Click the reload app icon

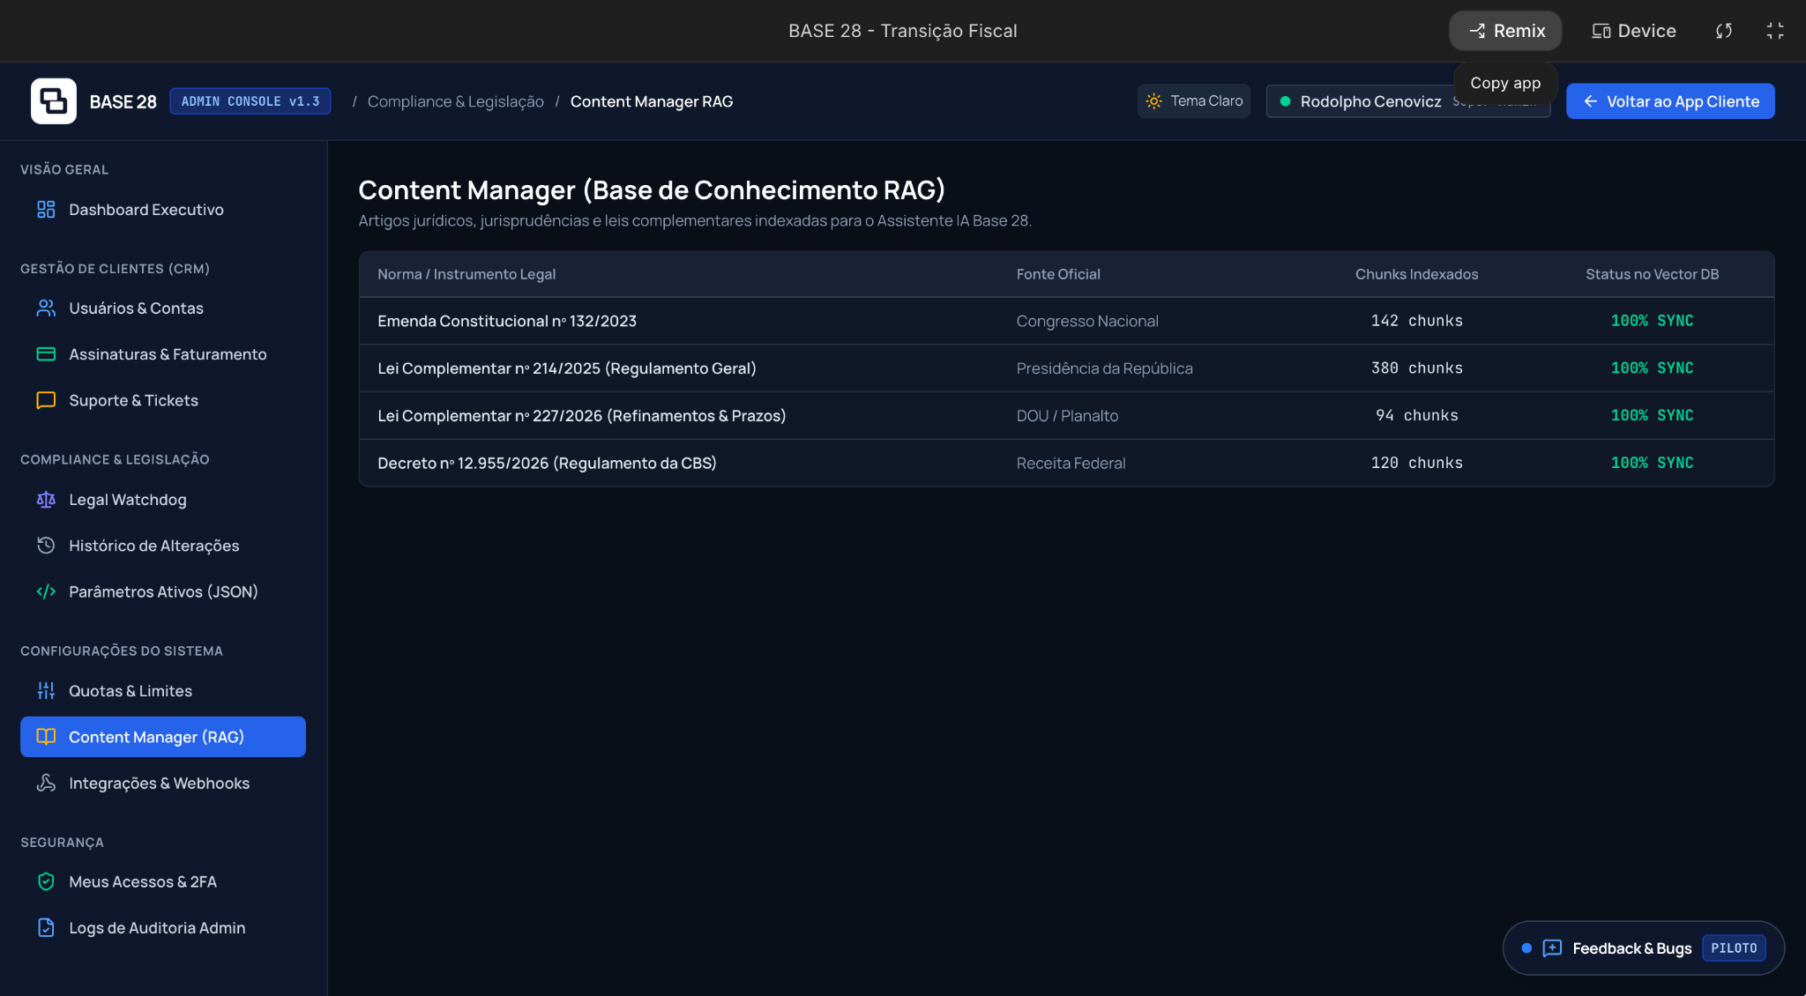pos(1724,31)
